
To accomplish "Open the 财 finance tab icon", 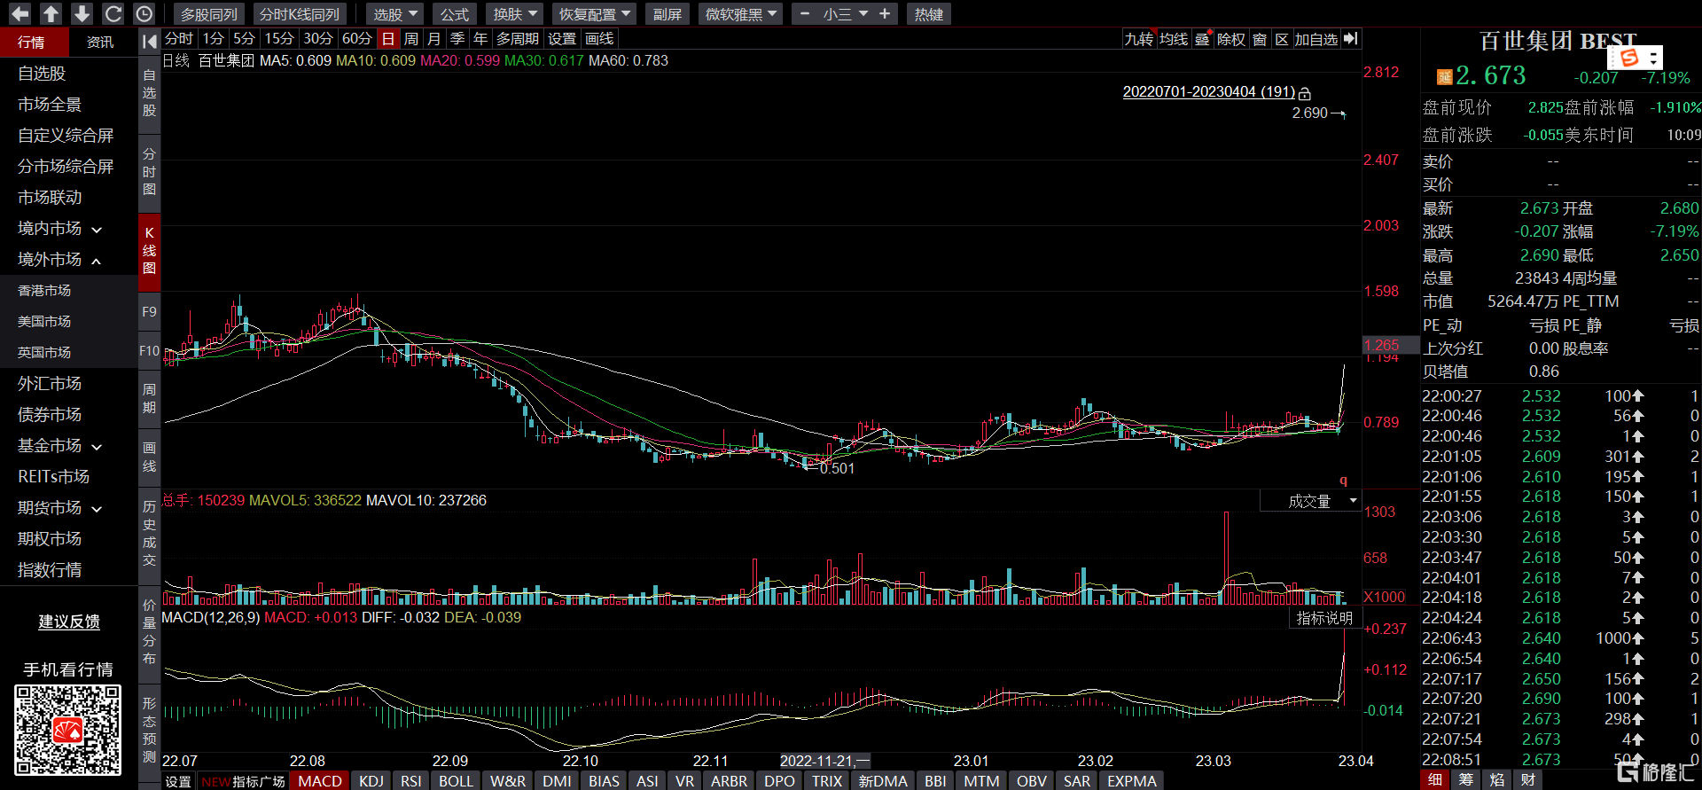I will tap(1528, 779).
